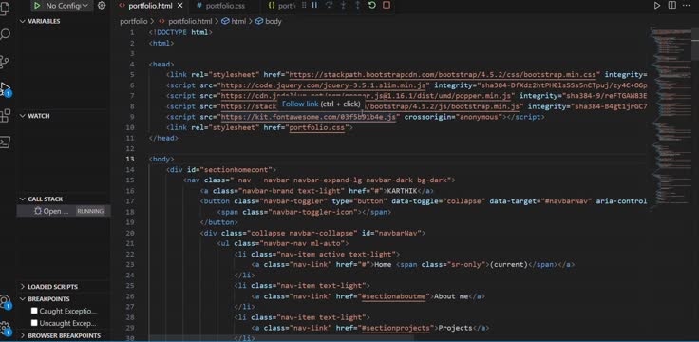This screenshot has width=699, height=342.
Task: Run the file with the top-right play icon
Action: coord(657,5)
